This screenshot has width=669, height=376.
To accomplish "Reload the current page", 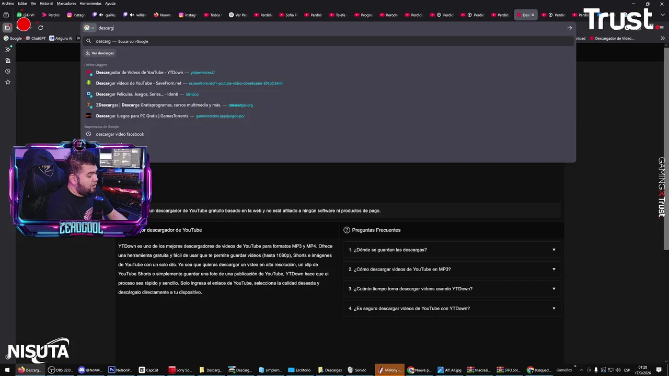I will pyautogui.click(x=40, y=28).
